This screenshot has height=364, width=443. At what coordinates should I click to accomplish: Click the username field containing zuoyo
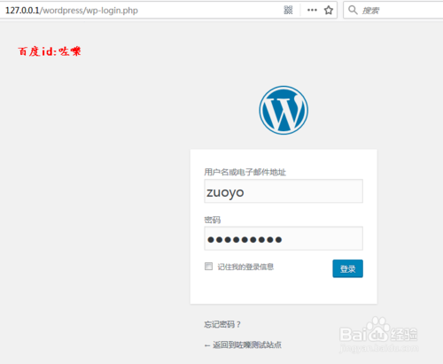pos(284,191)
